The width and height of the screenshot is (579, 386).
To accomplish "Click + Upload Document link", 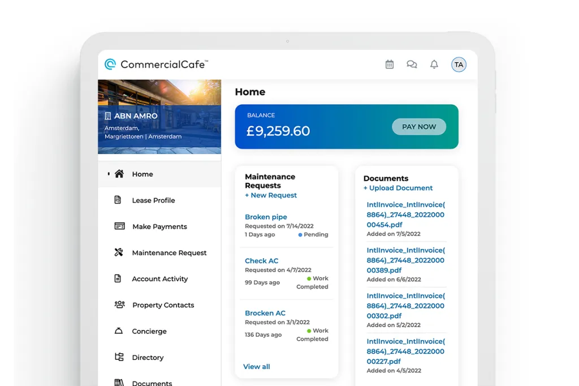I will click(397, 188).
